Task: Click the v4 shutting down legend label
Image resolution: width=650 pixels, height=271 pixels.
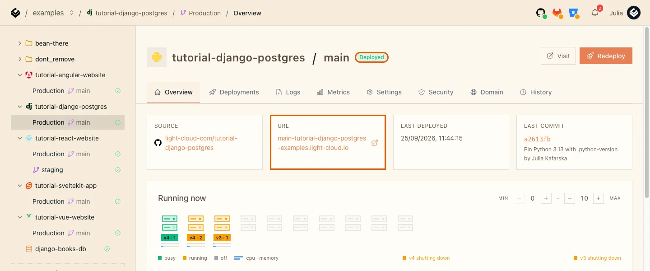Action: 429,258
